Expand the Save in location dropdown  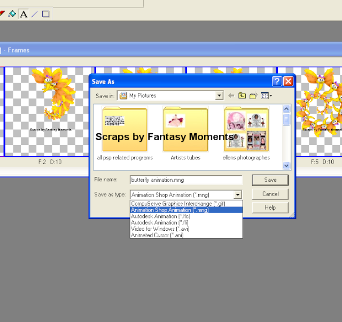pyautogui.click(x=219, y=95)
